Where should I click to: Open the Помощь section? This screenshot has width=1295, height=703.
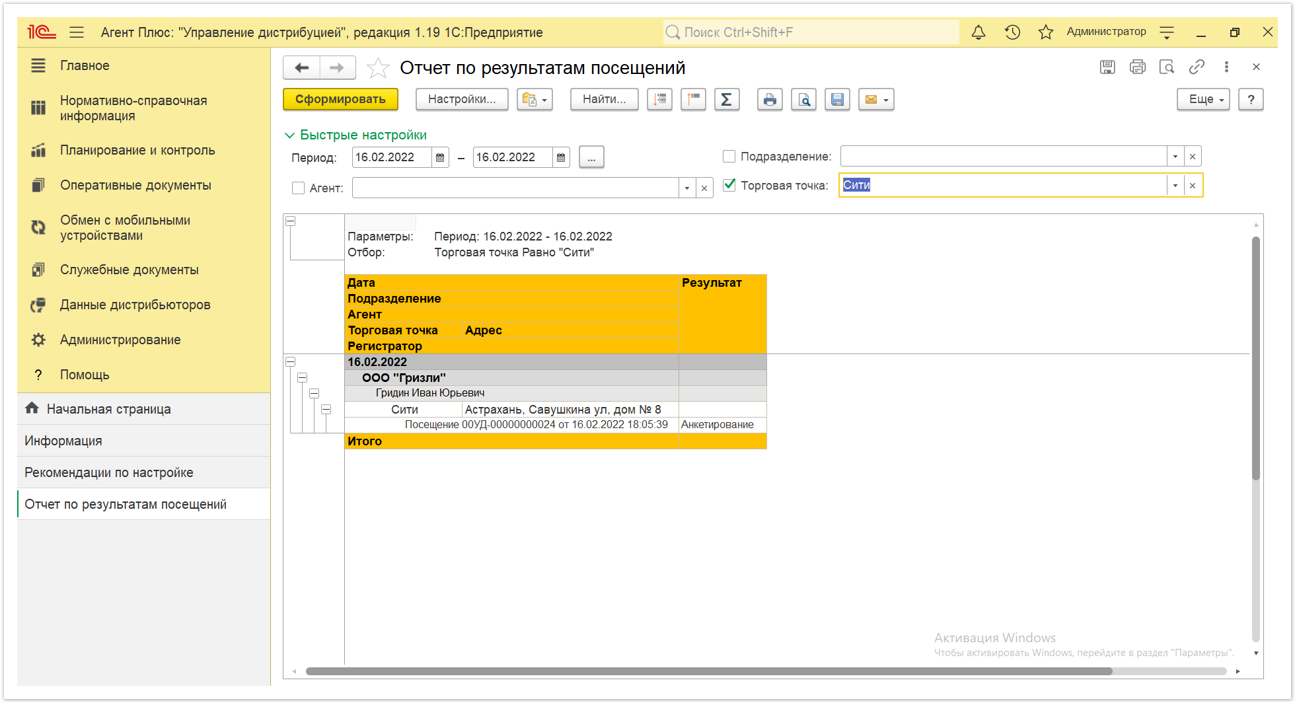143,375
